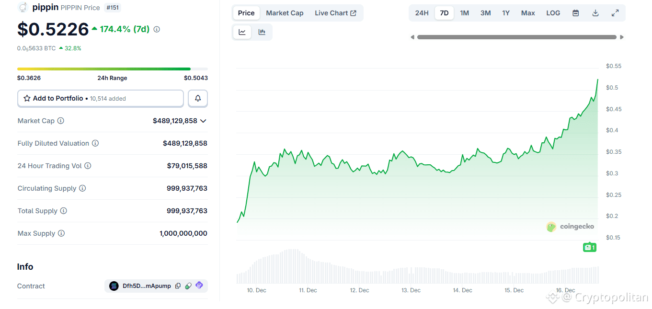
Task: Select the 1M timeframe tab
Action: point(464,12)
